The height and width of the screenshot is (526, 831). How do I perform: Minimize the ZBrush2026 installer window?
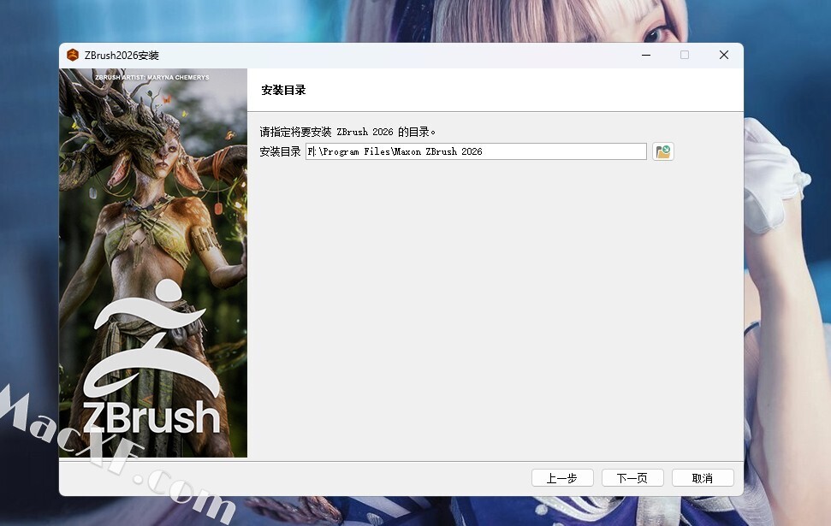tap(646, 55)
